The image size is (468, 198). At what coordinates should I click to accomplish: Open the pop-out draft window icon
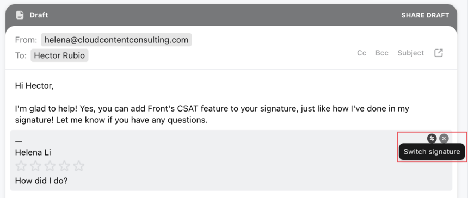click(439, 53)
